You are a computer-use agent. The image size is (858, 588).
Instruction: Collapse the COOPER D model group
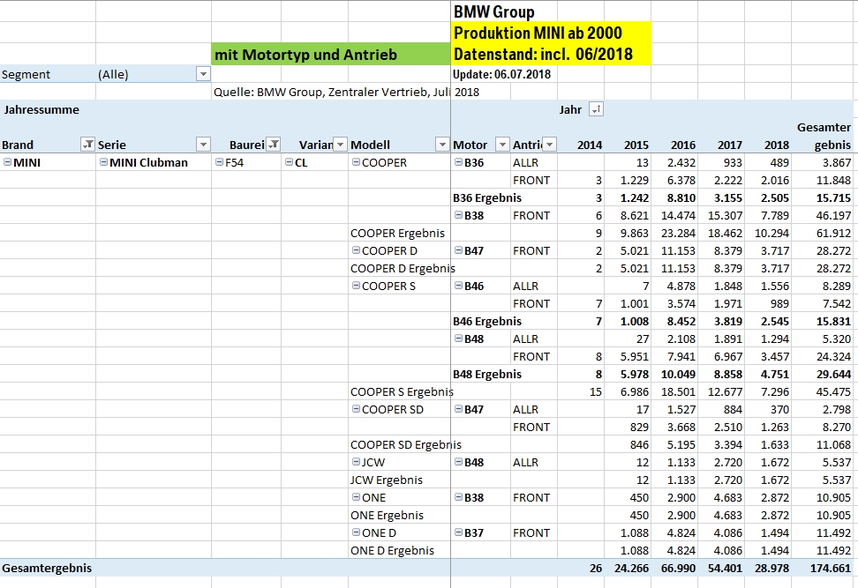[357, 249]
